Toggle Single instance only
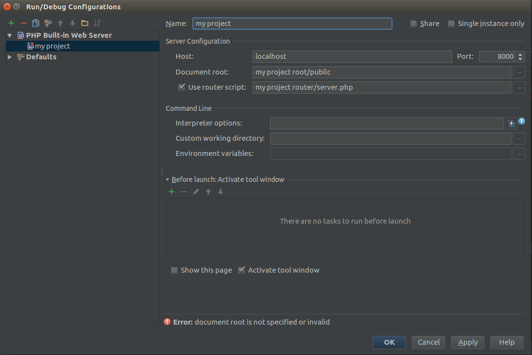Screen dimensions: 532x355 (451, 24)
